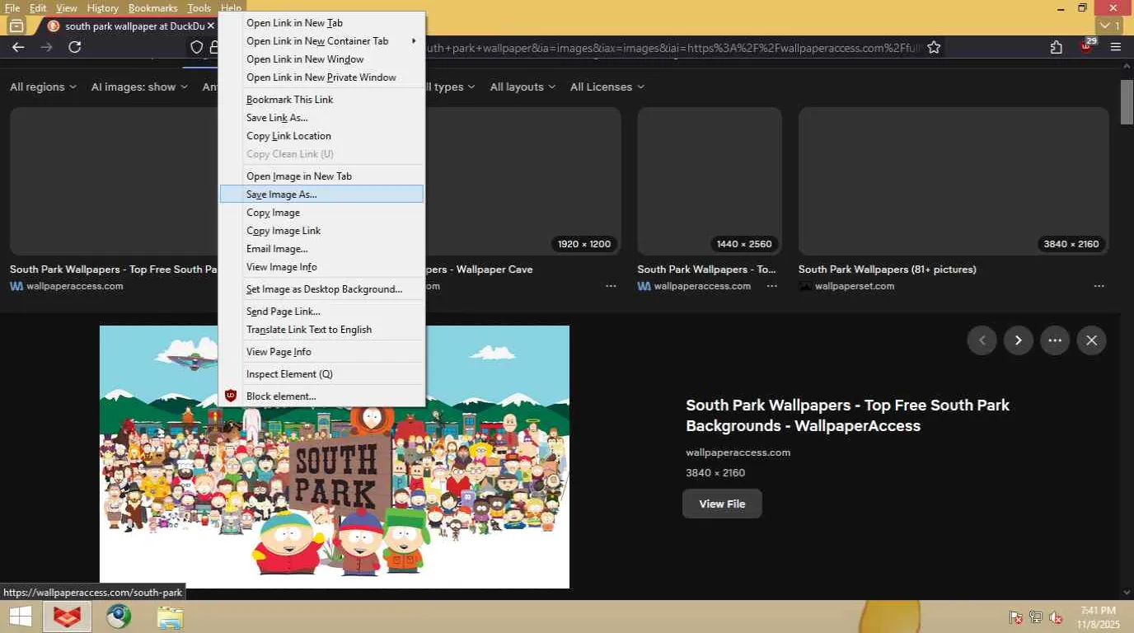Image resolution: width=1134 pixels, height=633 pixels.
Task: Expand the All Licenses filter
Action: click(x=607, y=87)
